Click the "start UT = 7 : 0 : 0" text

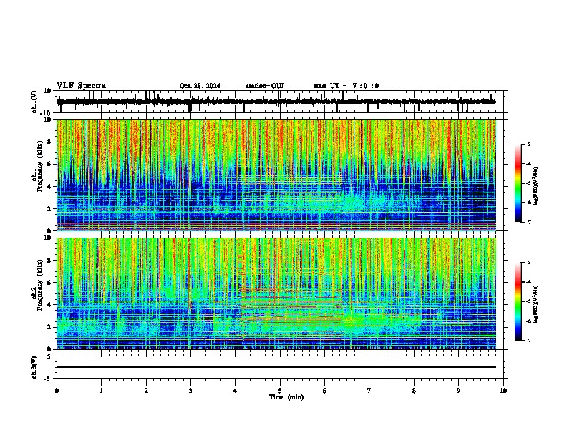tap(346, 86)
